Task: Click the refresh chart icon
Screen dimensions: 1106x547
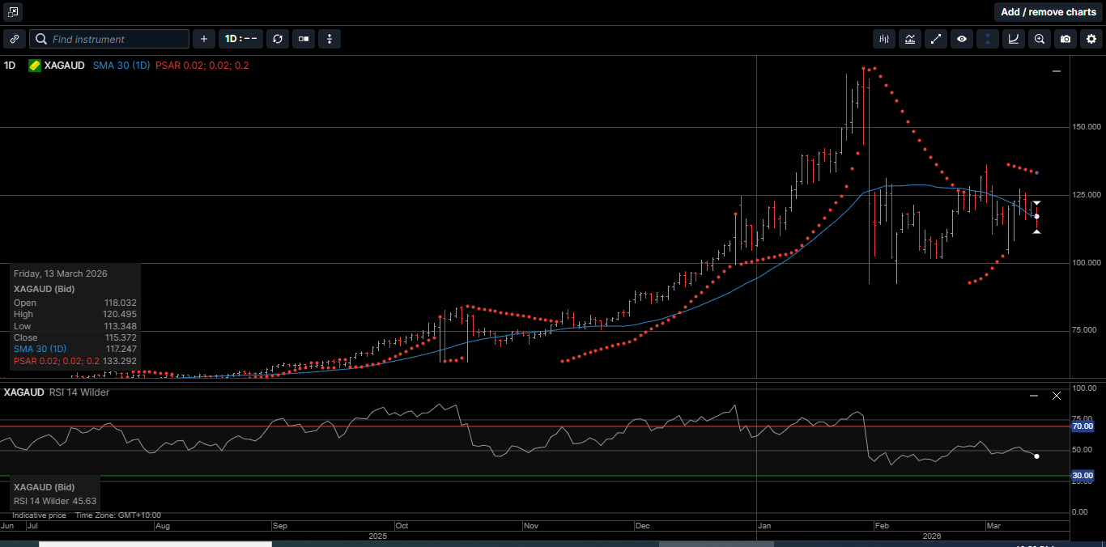Action: (278, 39)
